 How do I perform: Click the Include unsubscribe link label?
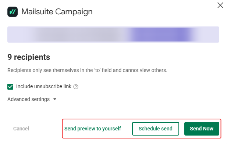tap(44, 86)
